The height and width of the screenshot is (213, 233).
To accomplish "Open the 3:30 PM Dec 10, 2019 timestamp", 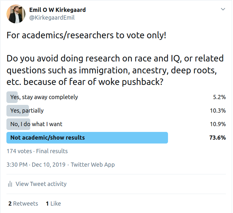I will click(36, 165).
